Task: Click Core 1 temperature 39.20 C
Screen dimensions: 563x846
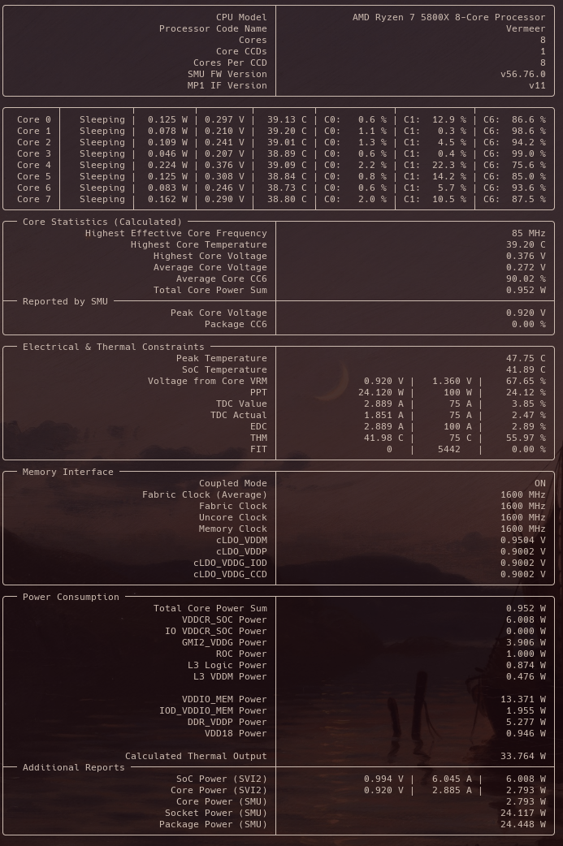Action: [x=287, y=131]
